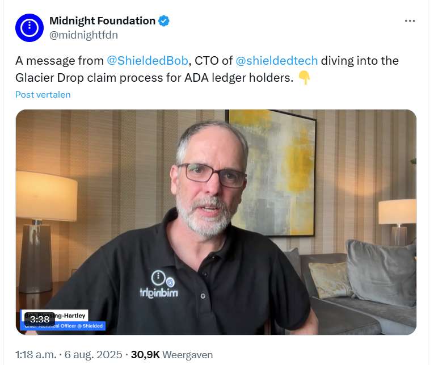The width and height of the screenshot is (434, 365).
Task: Click the Hartley name caption overlay
Action: pyautogui.click(x=55, y=315)
